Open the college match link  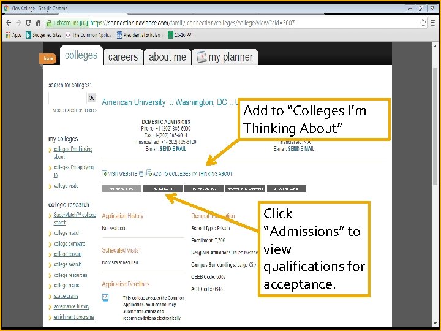tap(67, 233)
